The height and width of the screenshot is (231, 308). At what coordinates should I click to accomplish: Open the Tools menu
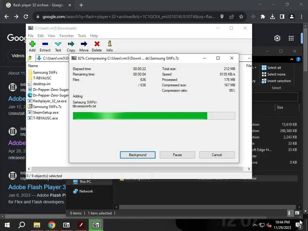tap(82, 36)
